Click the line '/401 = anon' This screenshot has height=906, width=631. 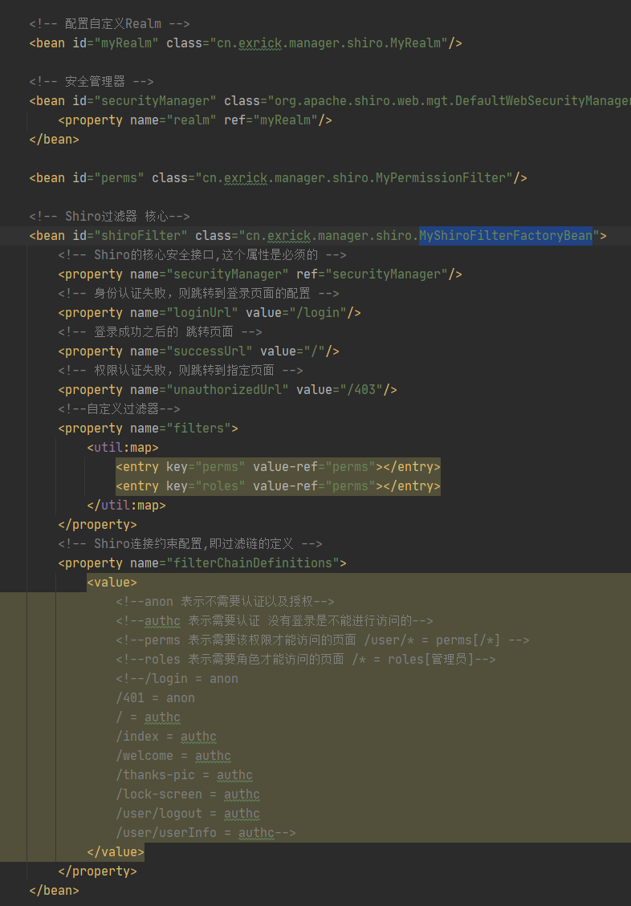(x=155, y=698)
